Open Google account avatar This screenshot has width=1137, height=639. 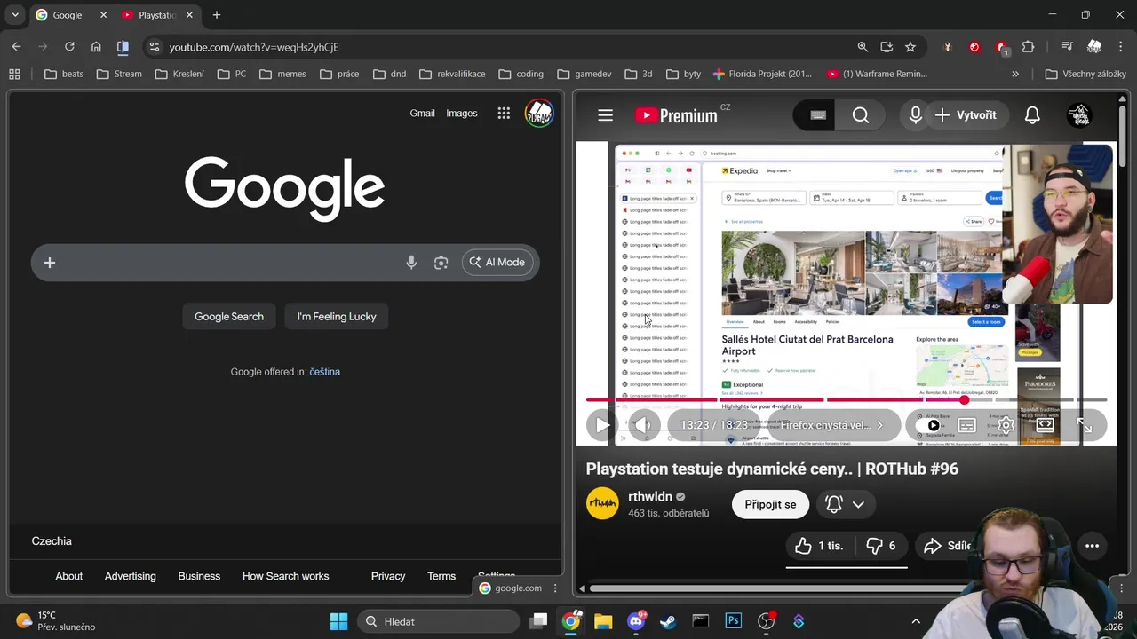pos(539,114)
